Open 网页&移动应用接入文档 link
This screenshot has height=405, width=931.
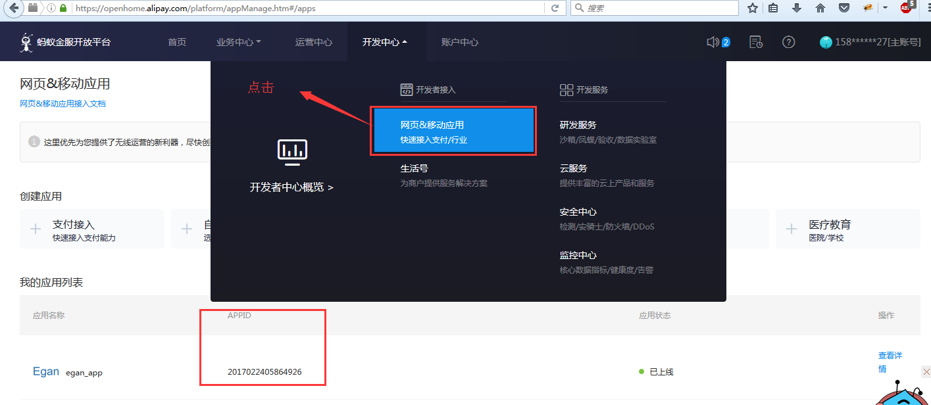pyautogui.click(x=63, y=104)
